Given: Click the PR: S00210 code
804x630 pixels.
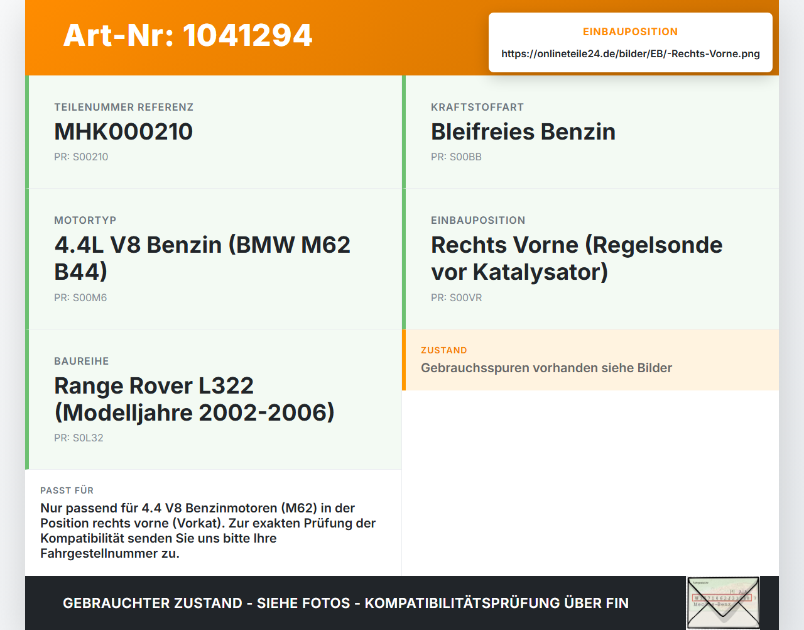Looking at the screenshot, I should point(81,157).
